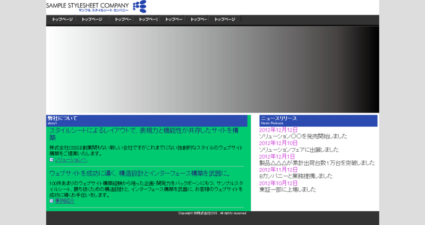Follow the 事例紹介 link
This screenshot has height=225, width=425.
coord(64,201)
